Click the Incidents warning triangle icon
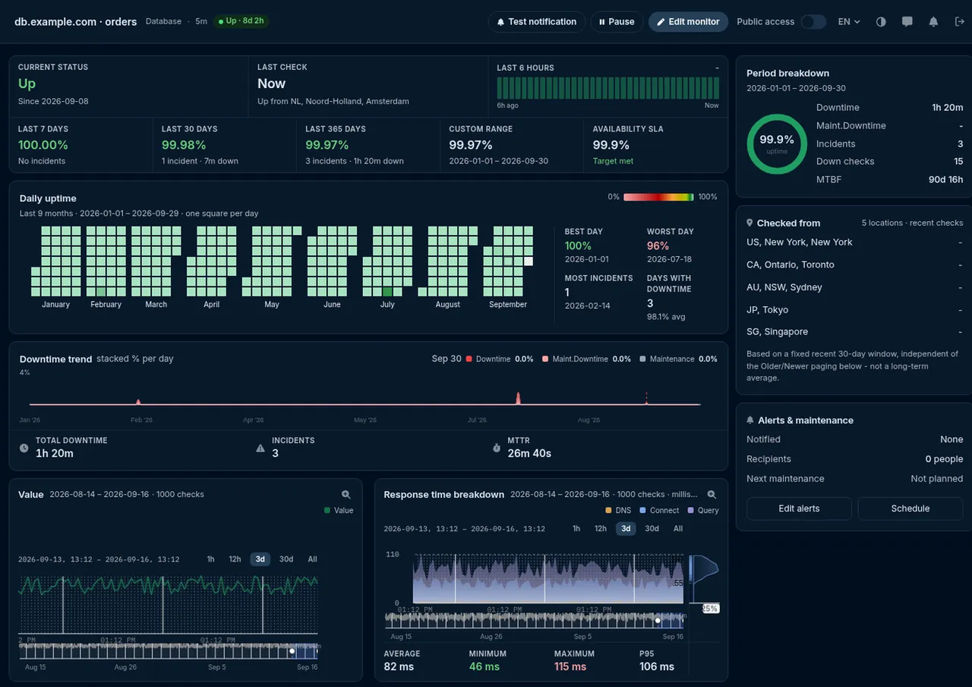The width and height of the screenshot is (972, 687). (x=260, y=448)
